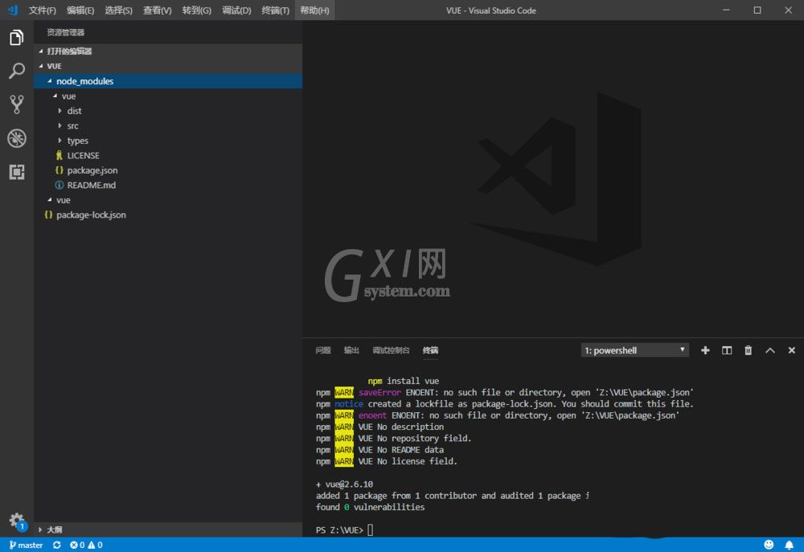
Task: Add a new terminal with plus icon
Action: point(705,350)
